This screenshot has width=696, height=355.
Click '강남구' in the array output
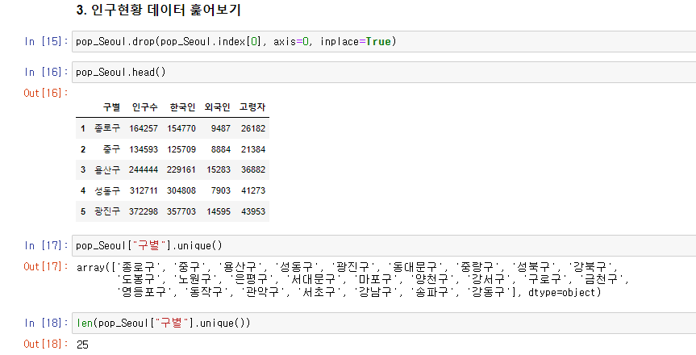(x=376, y=292)
